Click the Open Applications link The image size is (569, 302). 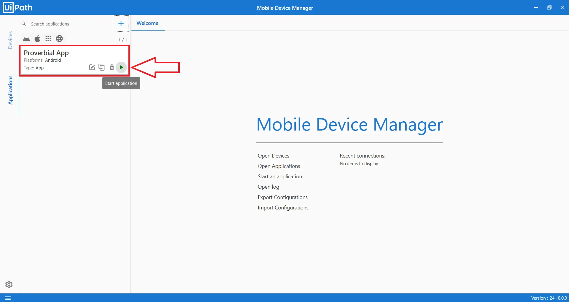point(279,166)
